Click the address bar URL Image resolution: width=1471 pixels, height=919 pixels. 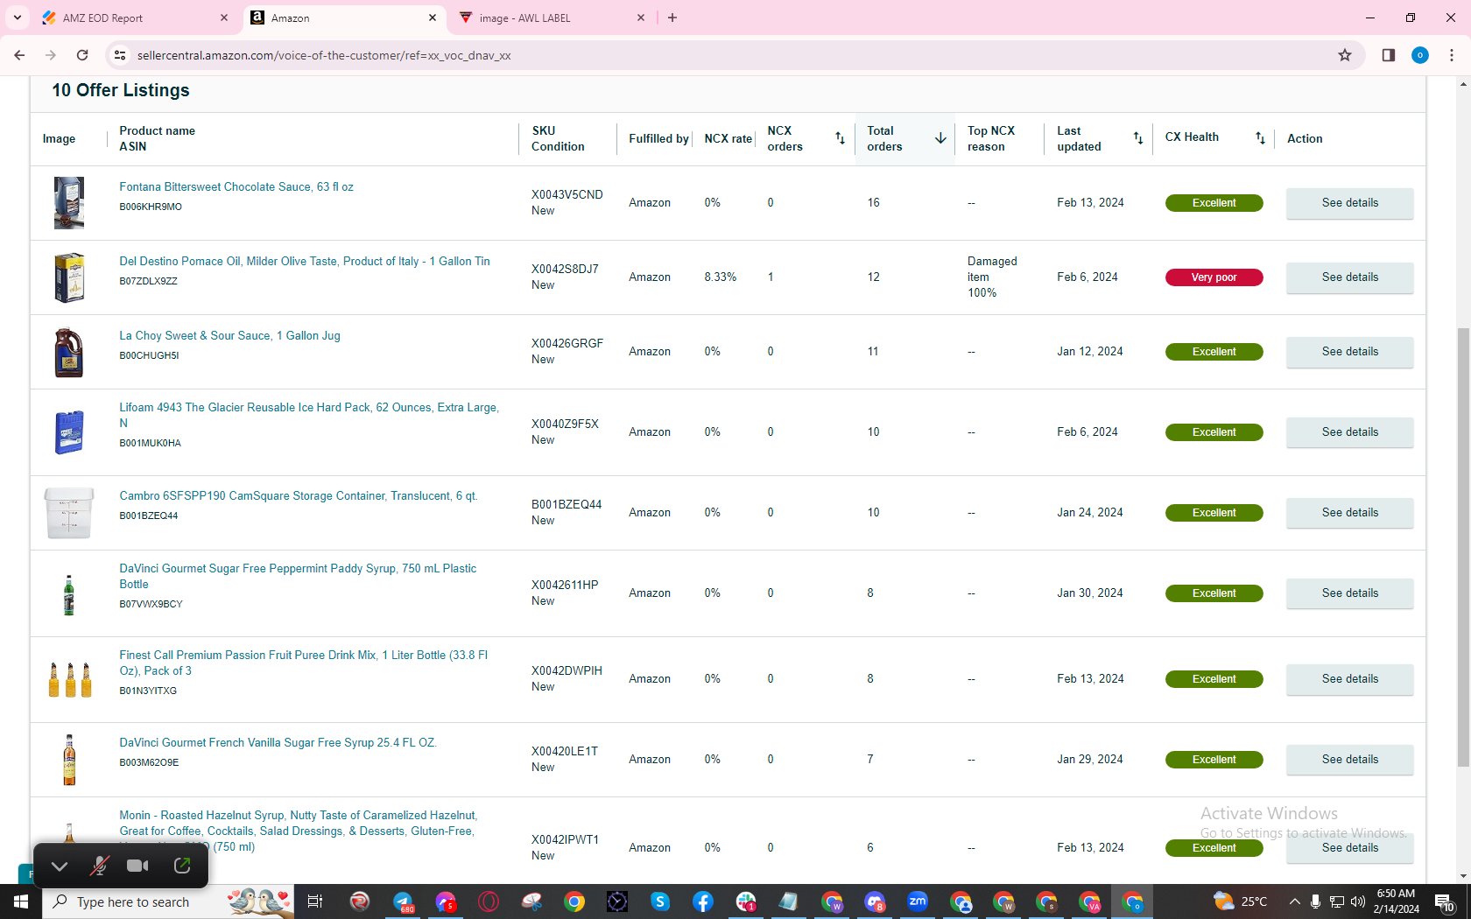point(324,55)
